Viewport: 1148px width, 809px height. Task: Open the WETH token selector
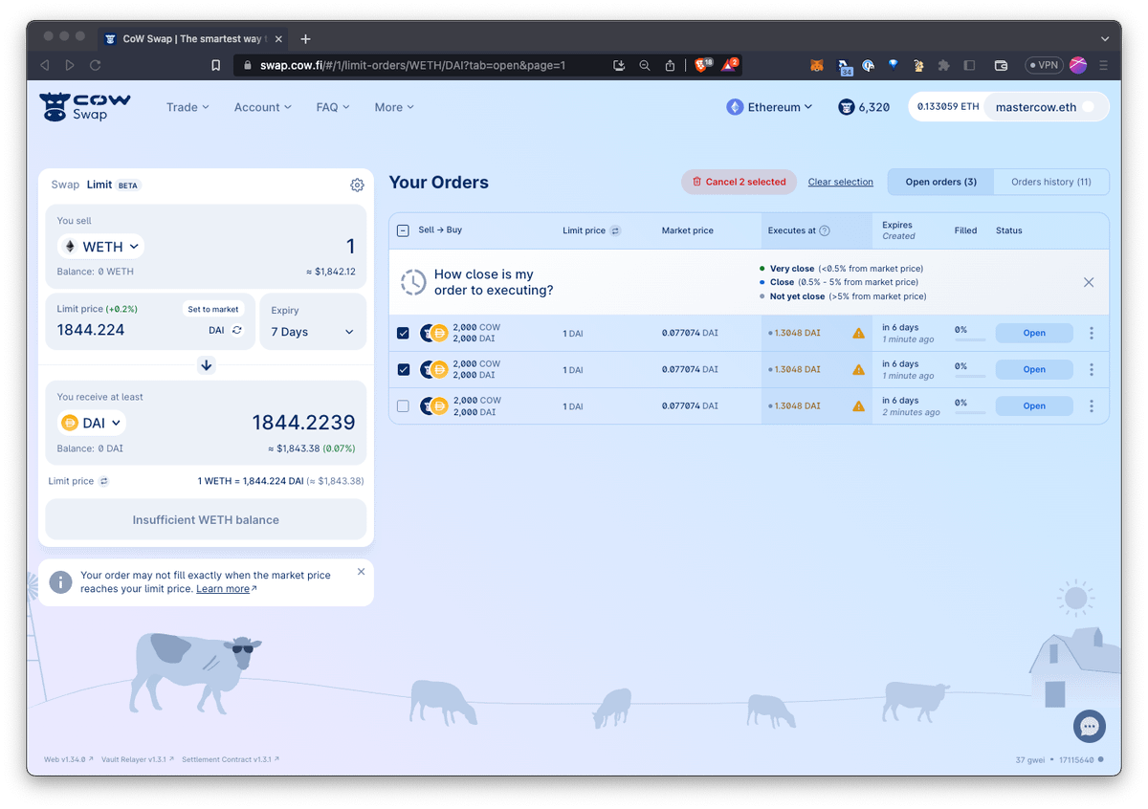tap(99, 246)
